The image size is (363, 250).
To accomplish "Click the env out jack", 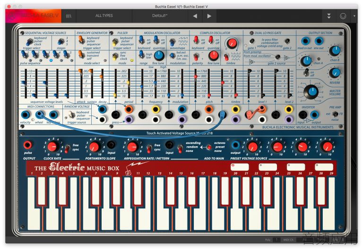I will (x=319, y=41).
